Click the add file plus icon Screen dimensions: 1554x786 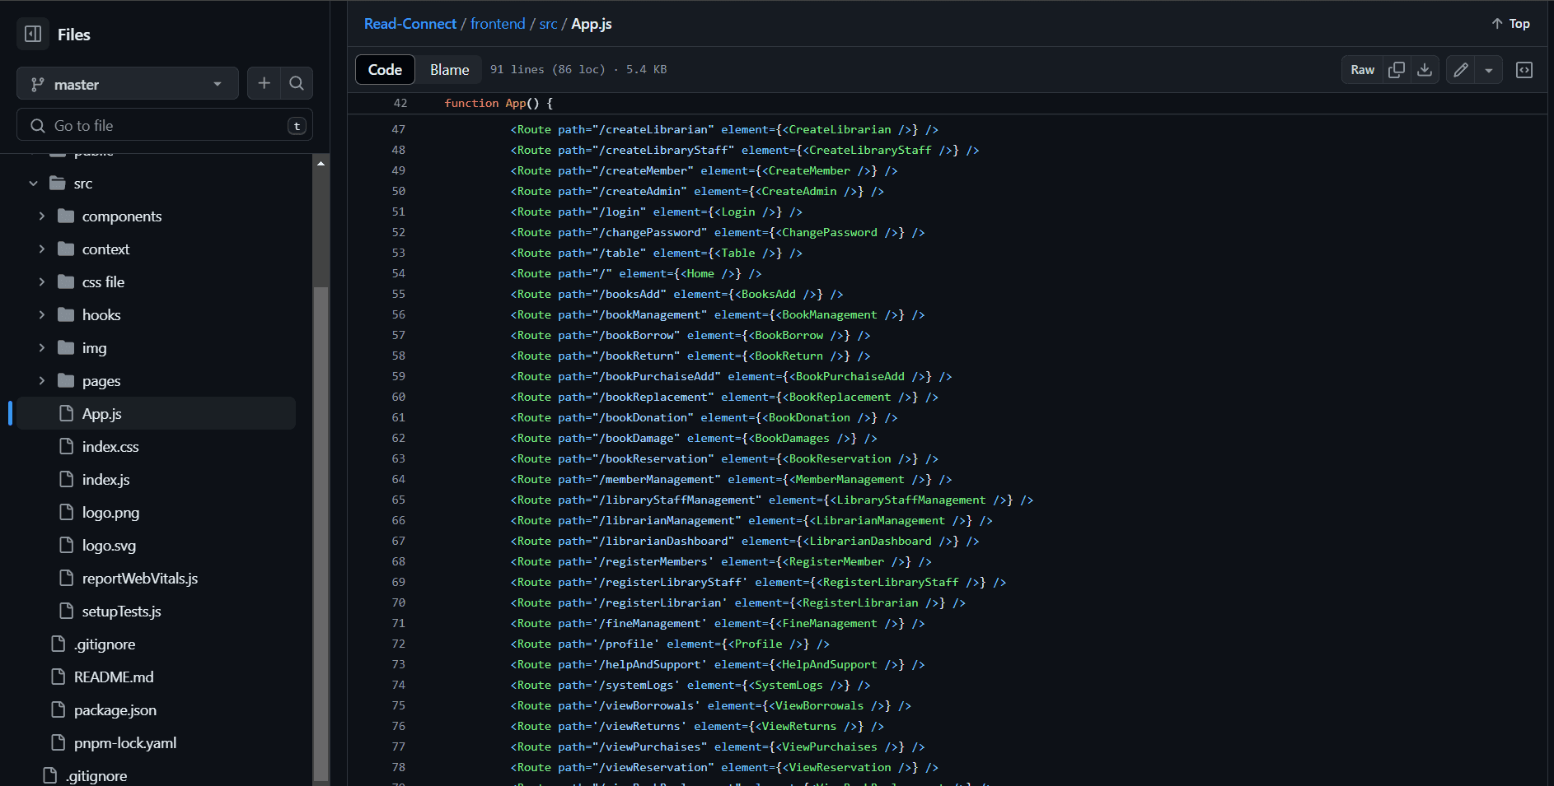click(264, 83)
